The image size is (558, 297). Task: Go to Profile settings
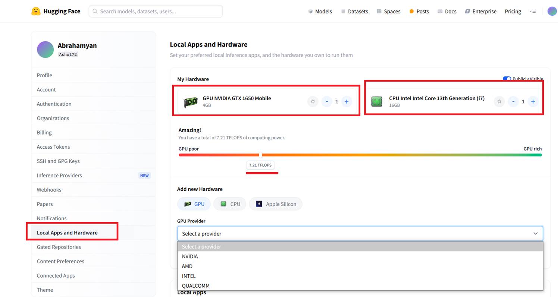tap(93, 75)
